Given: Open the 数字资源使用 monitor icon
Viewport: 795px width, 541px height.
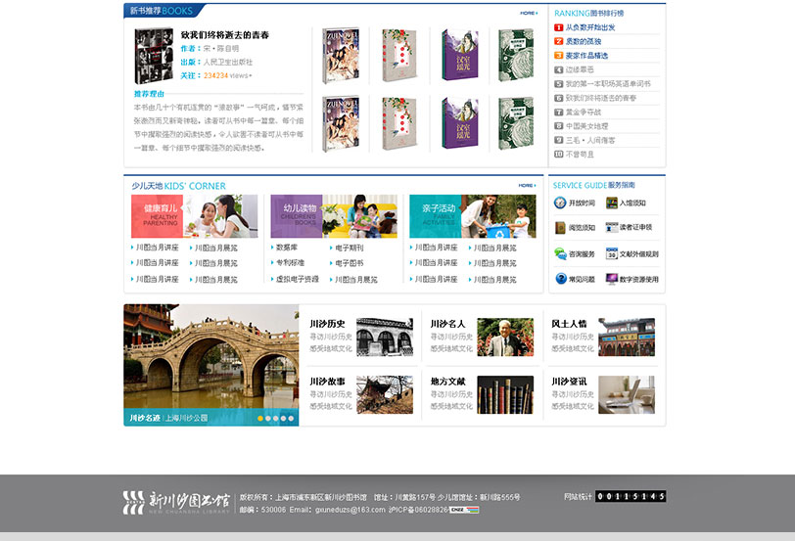Looking at the screenshot, I should 612,279.
